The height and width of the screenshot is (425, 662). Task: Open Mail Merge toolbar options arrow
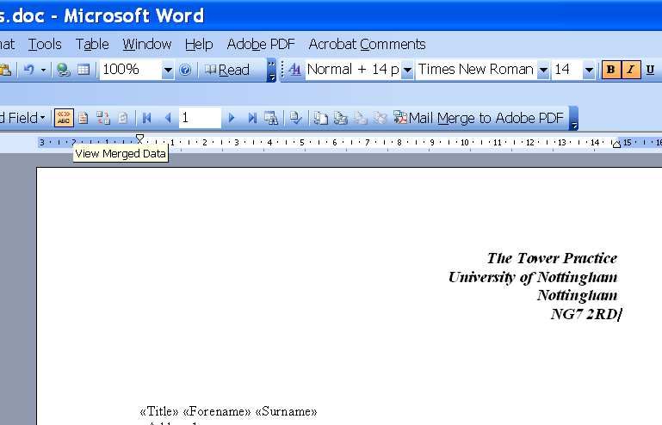[573, 118]
